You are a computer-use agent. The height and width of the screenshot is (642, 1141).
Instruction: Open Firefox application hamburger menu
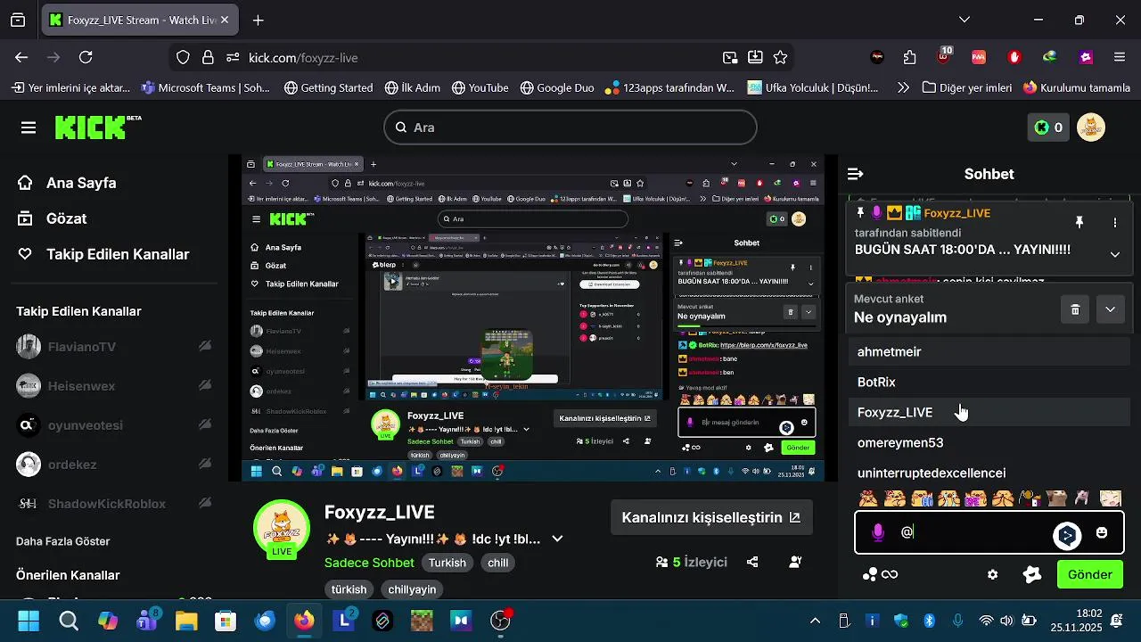click(1120, 57)
